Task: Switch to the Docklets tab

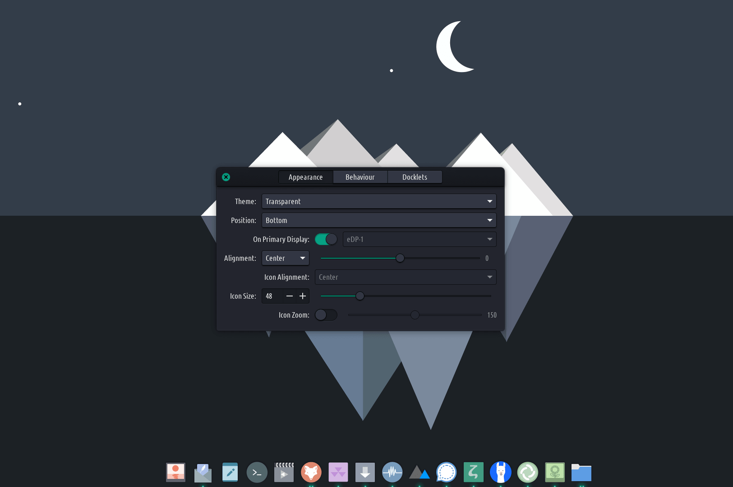Action: click(x=415, y=177)
